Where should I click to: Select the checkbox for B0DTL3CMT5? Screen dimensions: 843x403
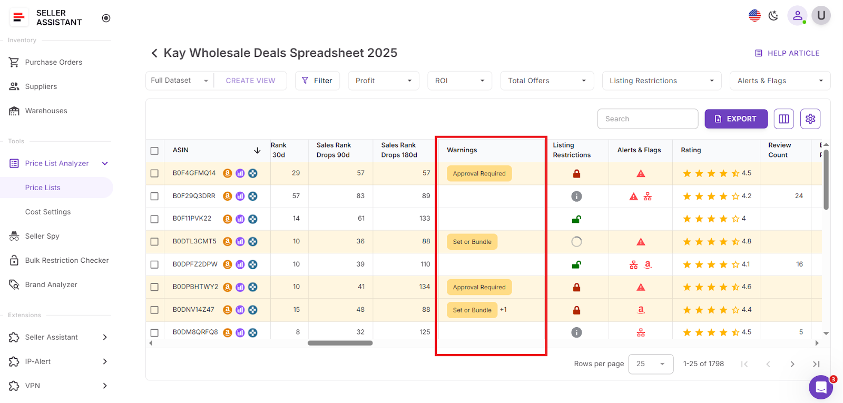pyautogui.click(x=154, y=242)
